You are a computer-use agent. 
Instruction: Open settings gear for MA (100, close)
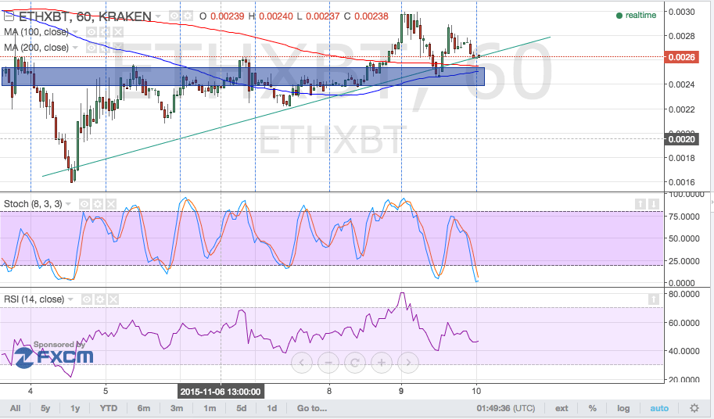coord(105,32)
